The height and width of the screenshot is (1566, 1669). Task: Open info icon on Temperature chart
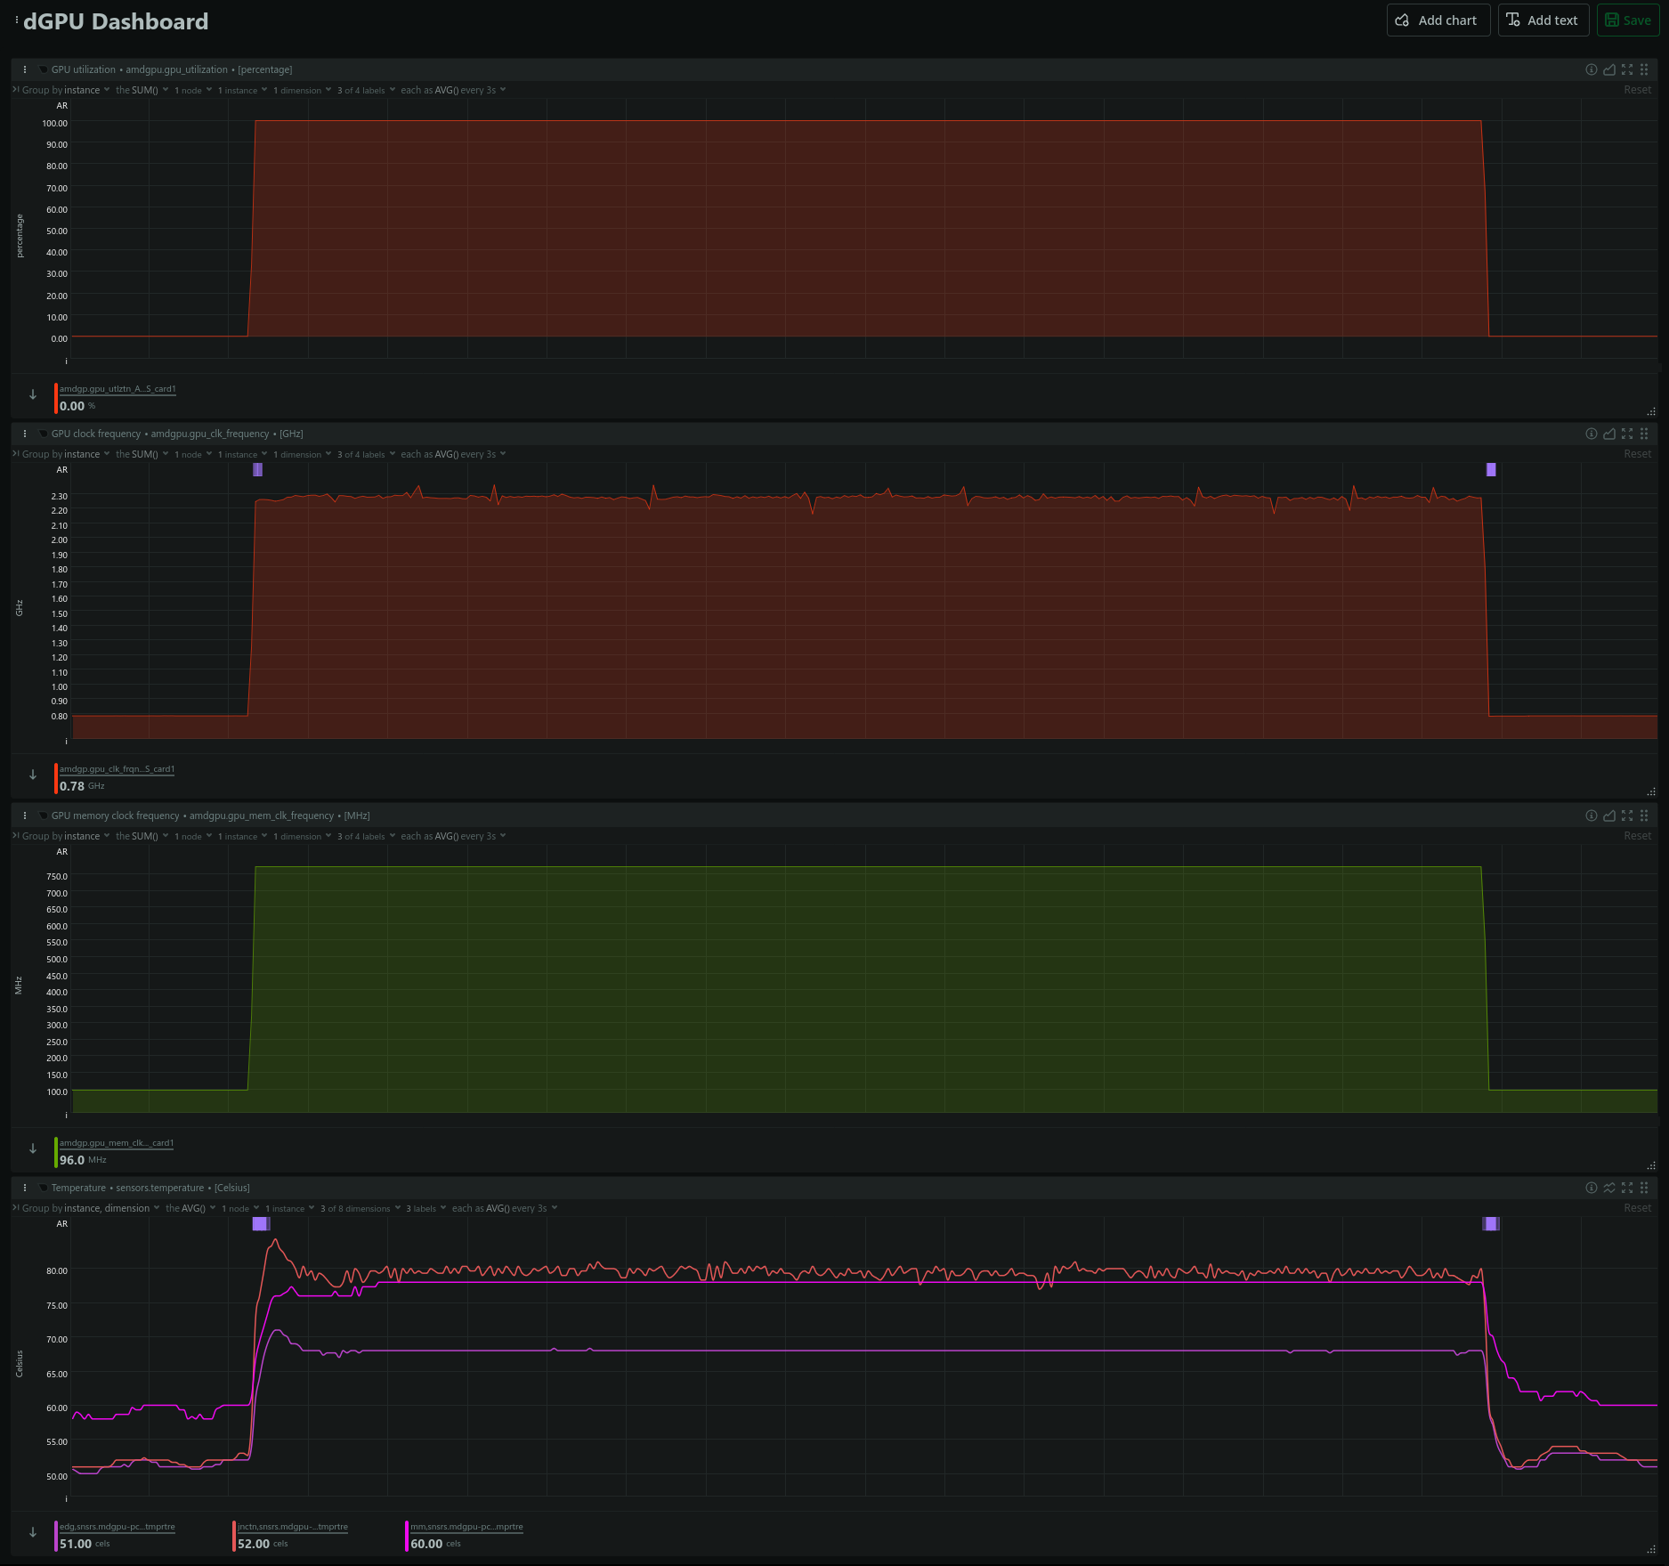tap(1591, 1188)
